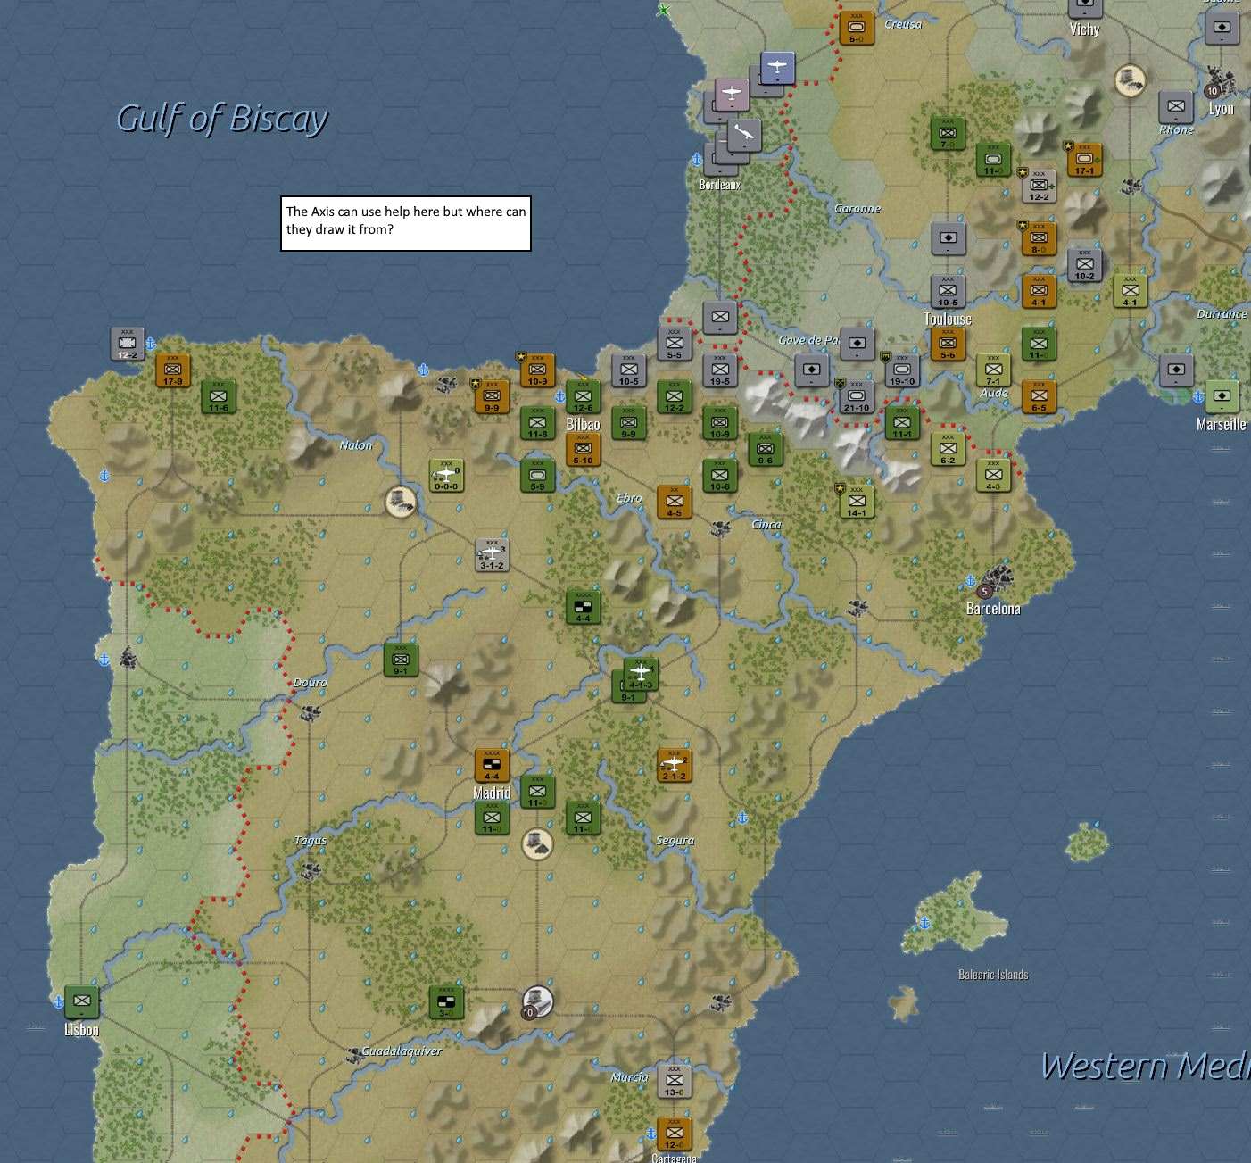The height and width of the screenshot is (1163, 1251).
Task: Select the orange 8-0 infantry unit
Action: click(x=1039, y=238)
